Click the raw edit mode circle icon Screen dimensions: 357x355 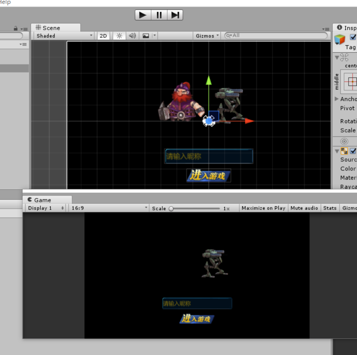(344, 141)
